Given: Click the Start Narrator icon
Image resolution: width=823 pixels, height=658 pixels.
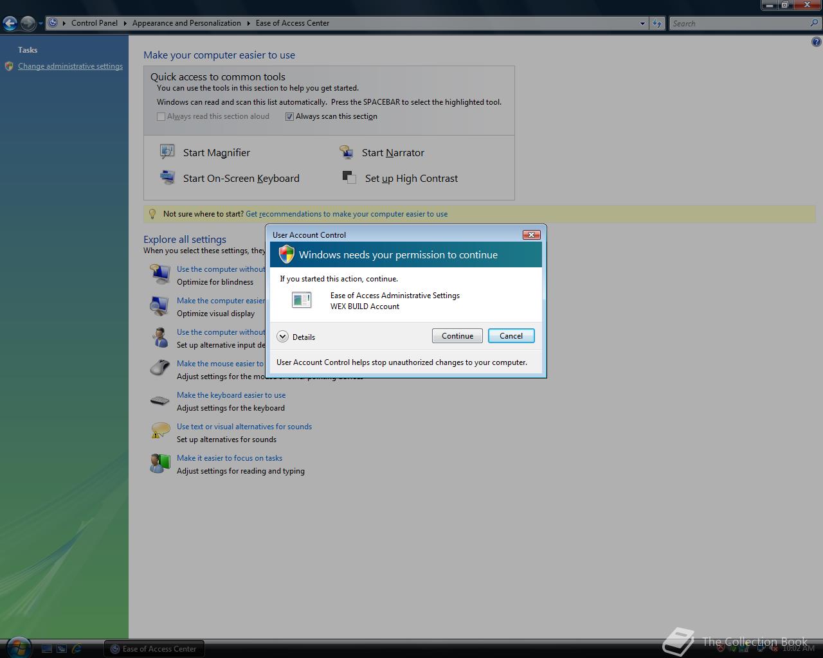Looking at the screenshot, I should coord(346,152).
